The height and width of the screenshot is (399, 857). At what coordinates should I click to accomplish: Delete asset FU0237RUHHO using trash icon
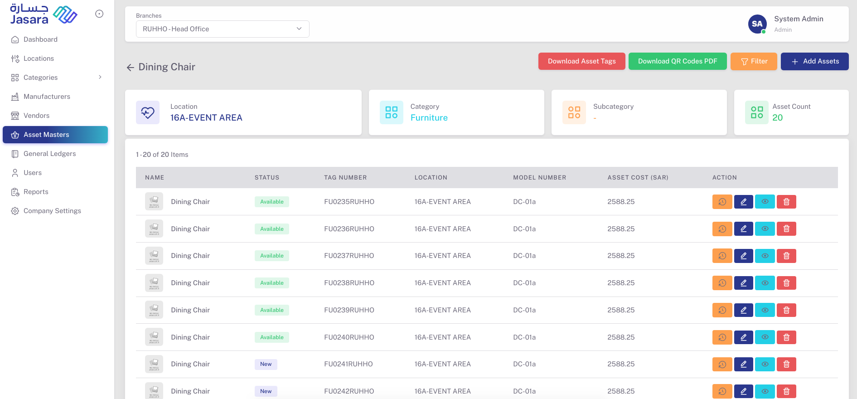[786, 256]
